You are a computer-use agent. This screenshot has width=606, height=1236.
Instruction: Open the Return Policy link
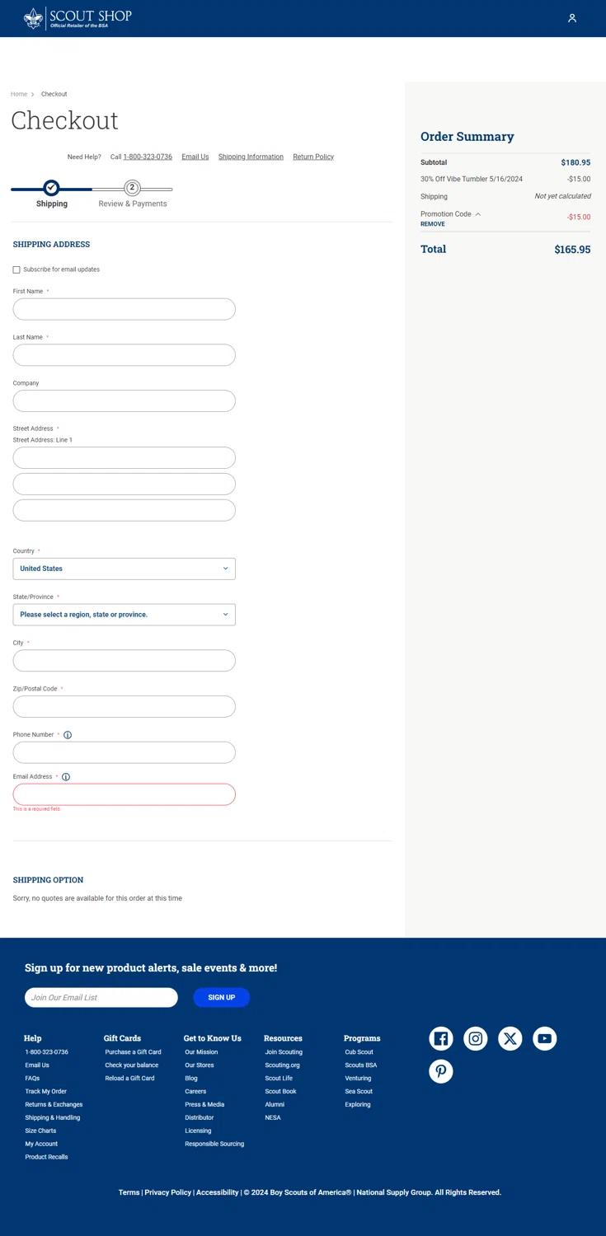pyautogui.click(x=313, y=157)
